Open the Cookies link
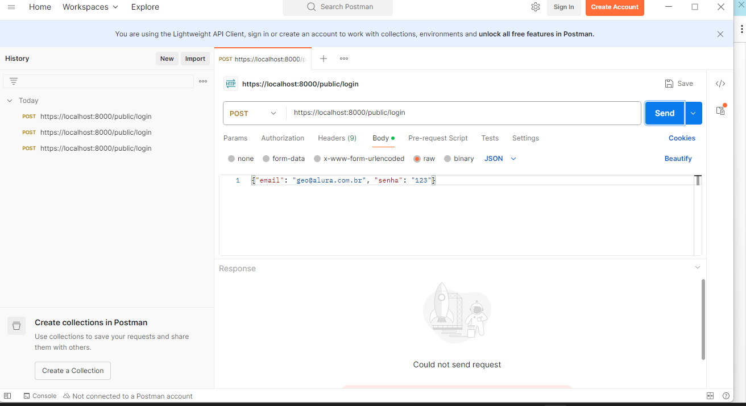 pyautogui.click(x=682, y=138)
